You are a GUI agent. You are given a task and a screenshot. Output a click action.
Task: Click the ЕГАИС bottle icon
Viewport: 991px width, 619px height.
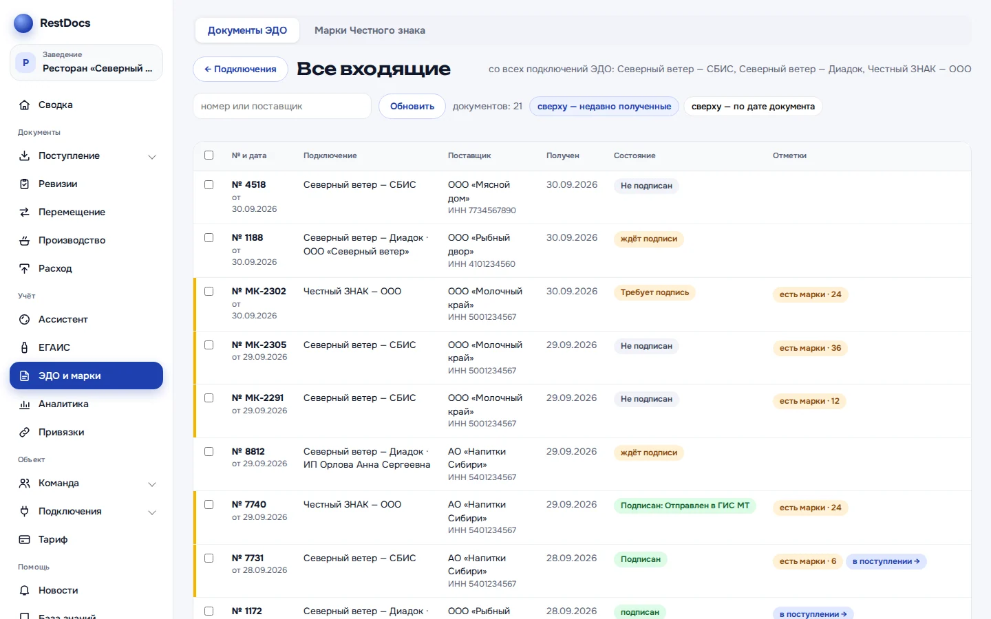[x=25, y=348]
